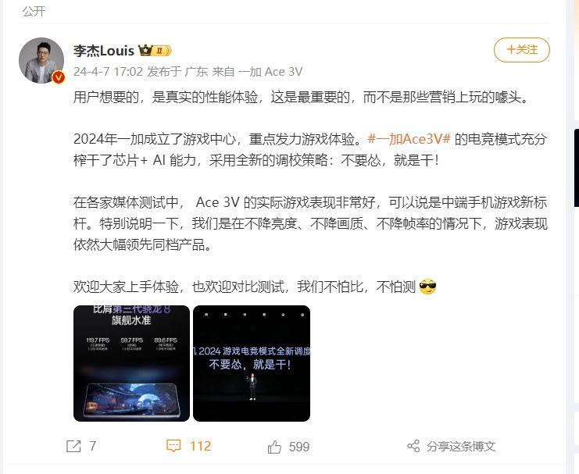
Task: Follow the user with +关注 button
Action: [x=522, y=49]
